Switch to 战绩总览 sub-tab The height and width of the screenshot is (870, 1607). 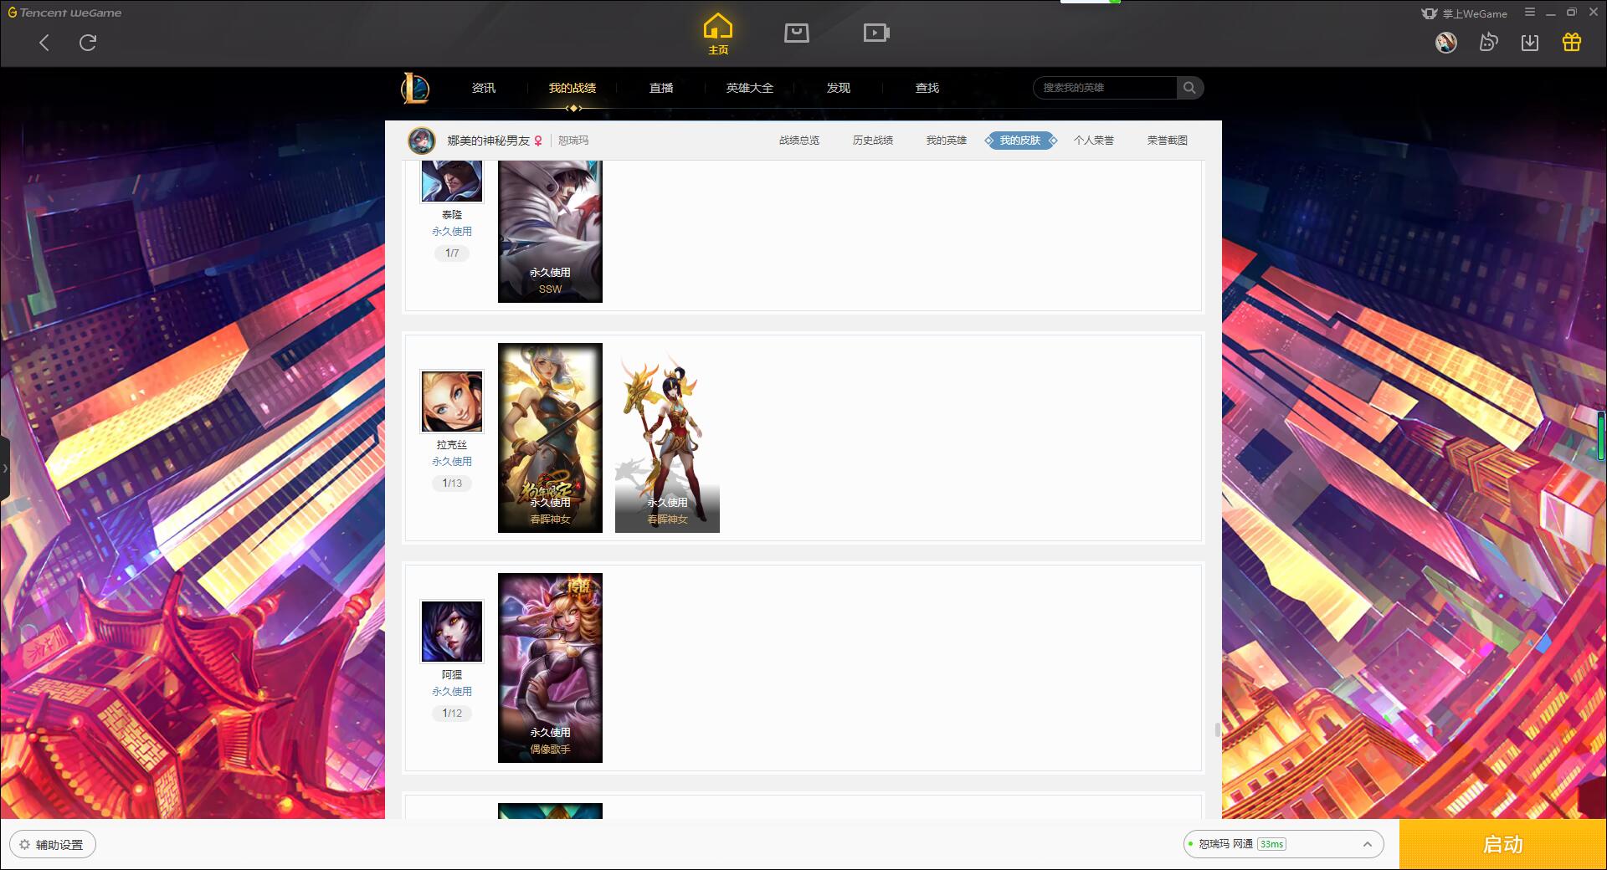pyautogui.click(x=799, y=141)
